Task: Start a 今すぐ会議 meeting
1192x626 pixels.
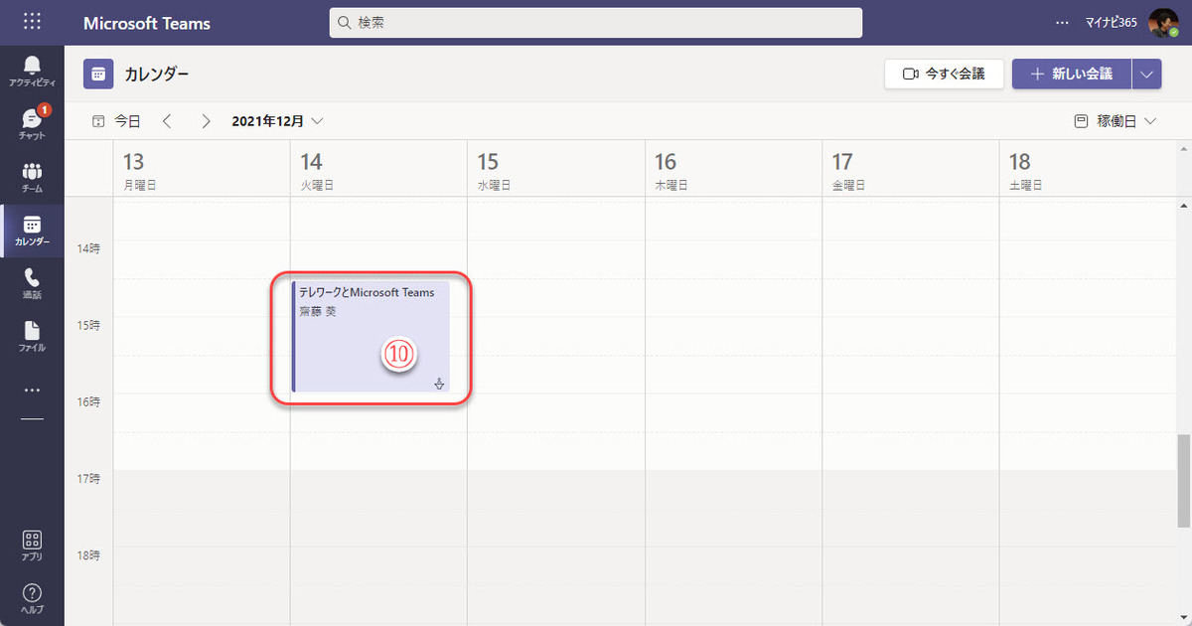Action: coord(944,74)
